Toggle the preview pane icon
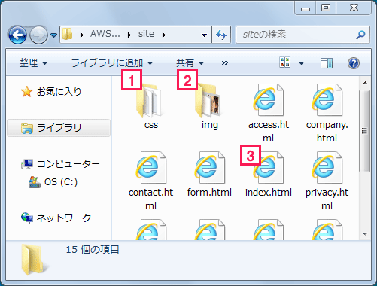Image resolution: width=377 pixels, height=286 pixels. (327, 63)
